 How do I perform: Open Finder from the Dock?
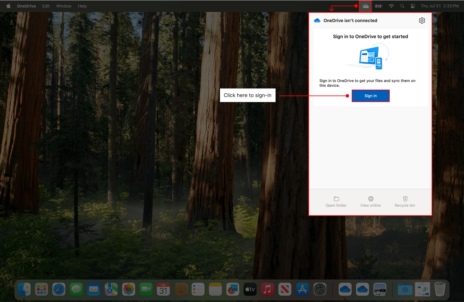[24, 289]
